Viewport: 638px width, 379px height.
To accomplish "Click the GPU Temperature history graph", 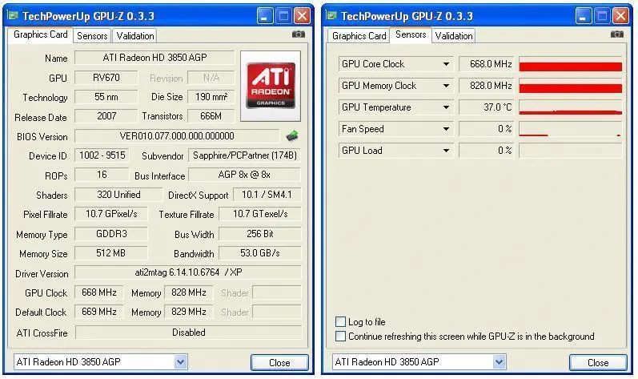I will (x=571, y=107).
